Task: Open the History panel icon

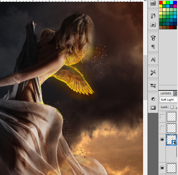Action: 153,16
